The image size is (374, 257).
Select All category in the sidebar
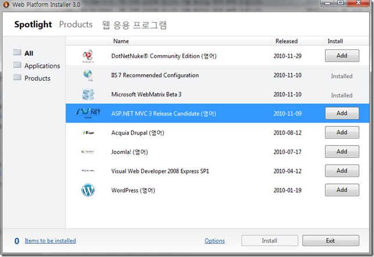tap(28, 53)
